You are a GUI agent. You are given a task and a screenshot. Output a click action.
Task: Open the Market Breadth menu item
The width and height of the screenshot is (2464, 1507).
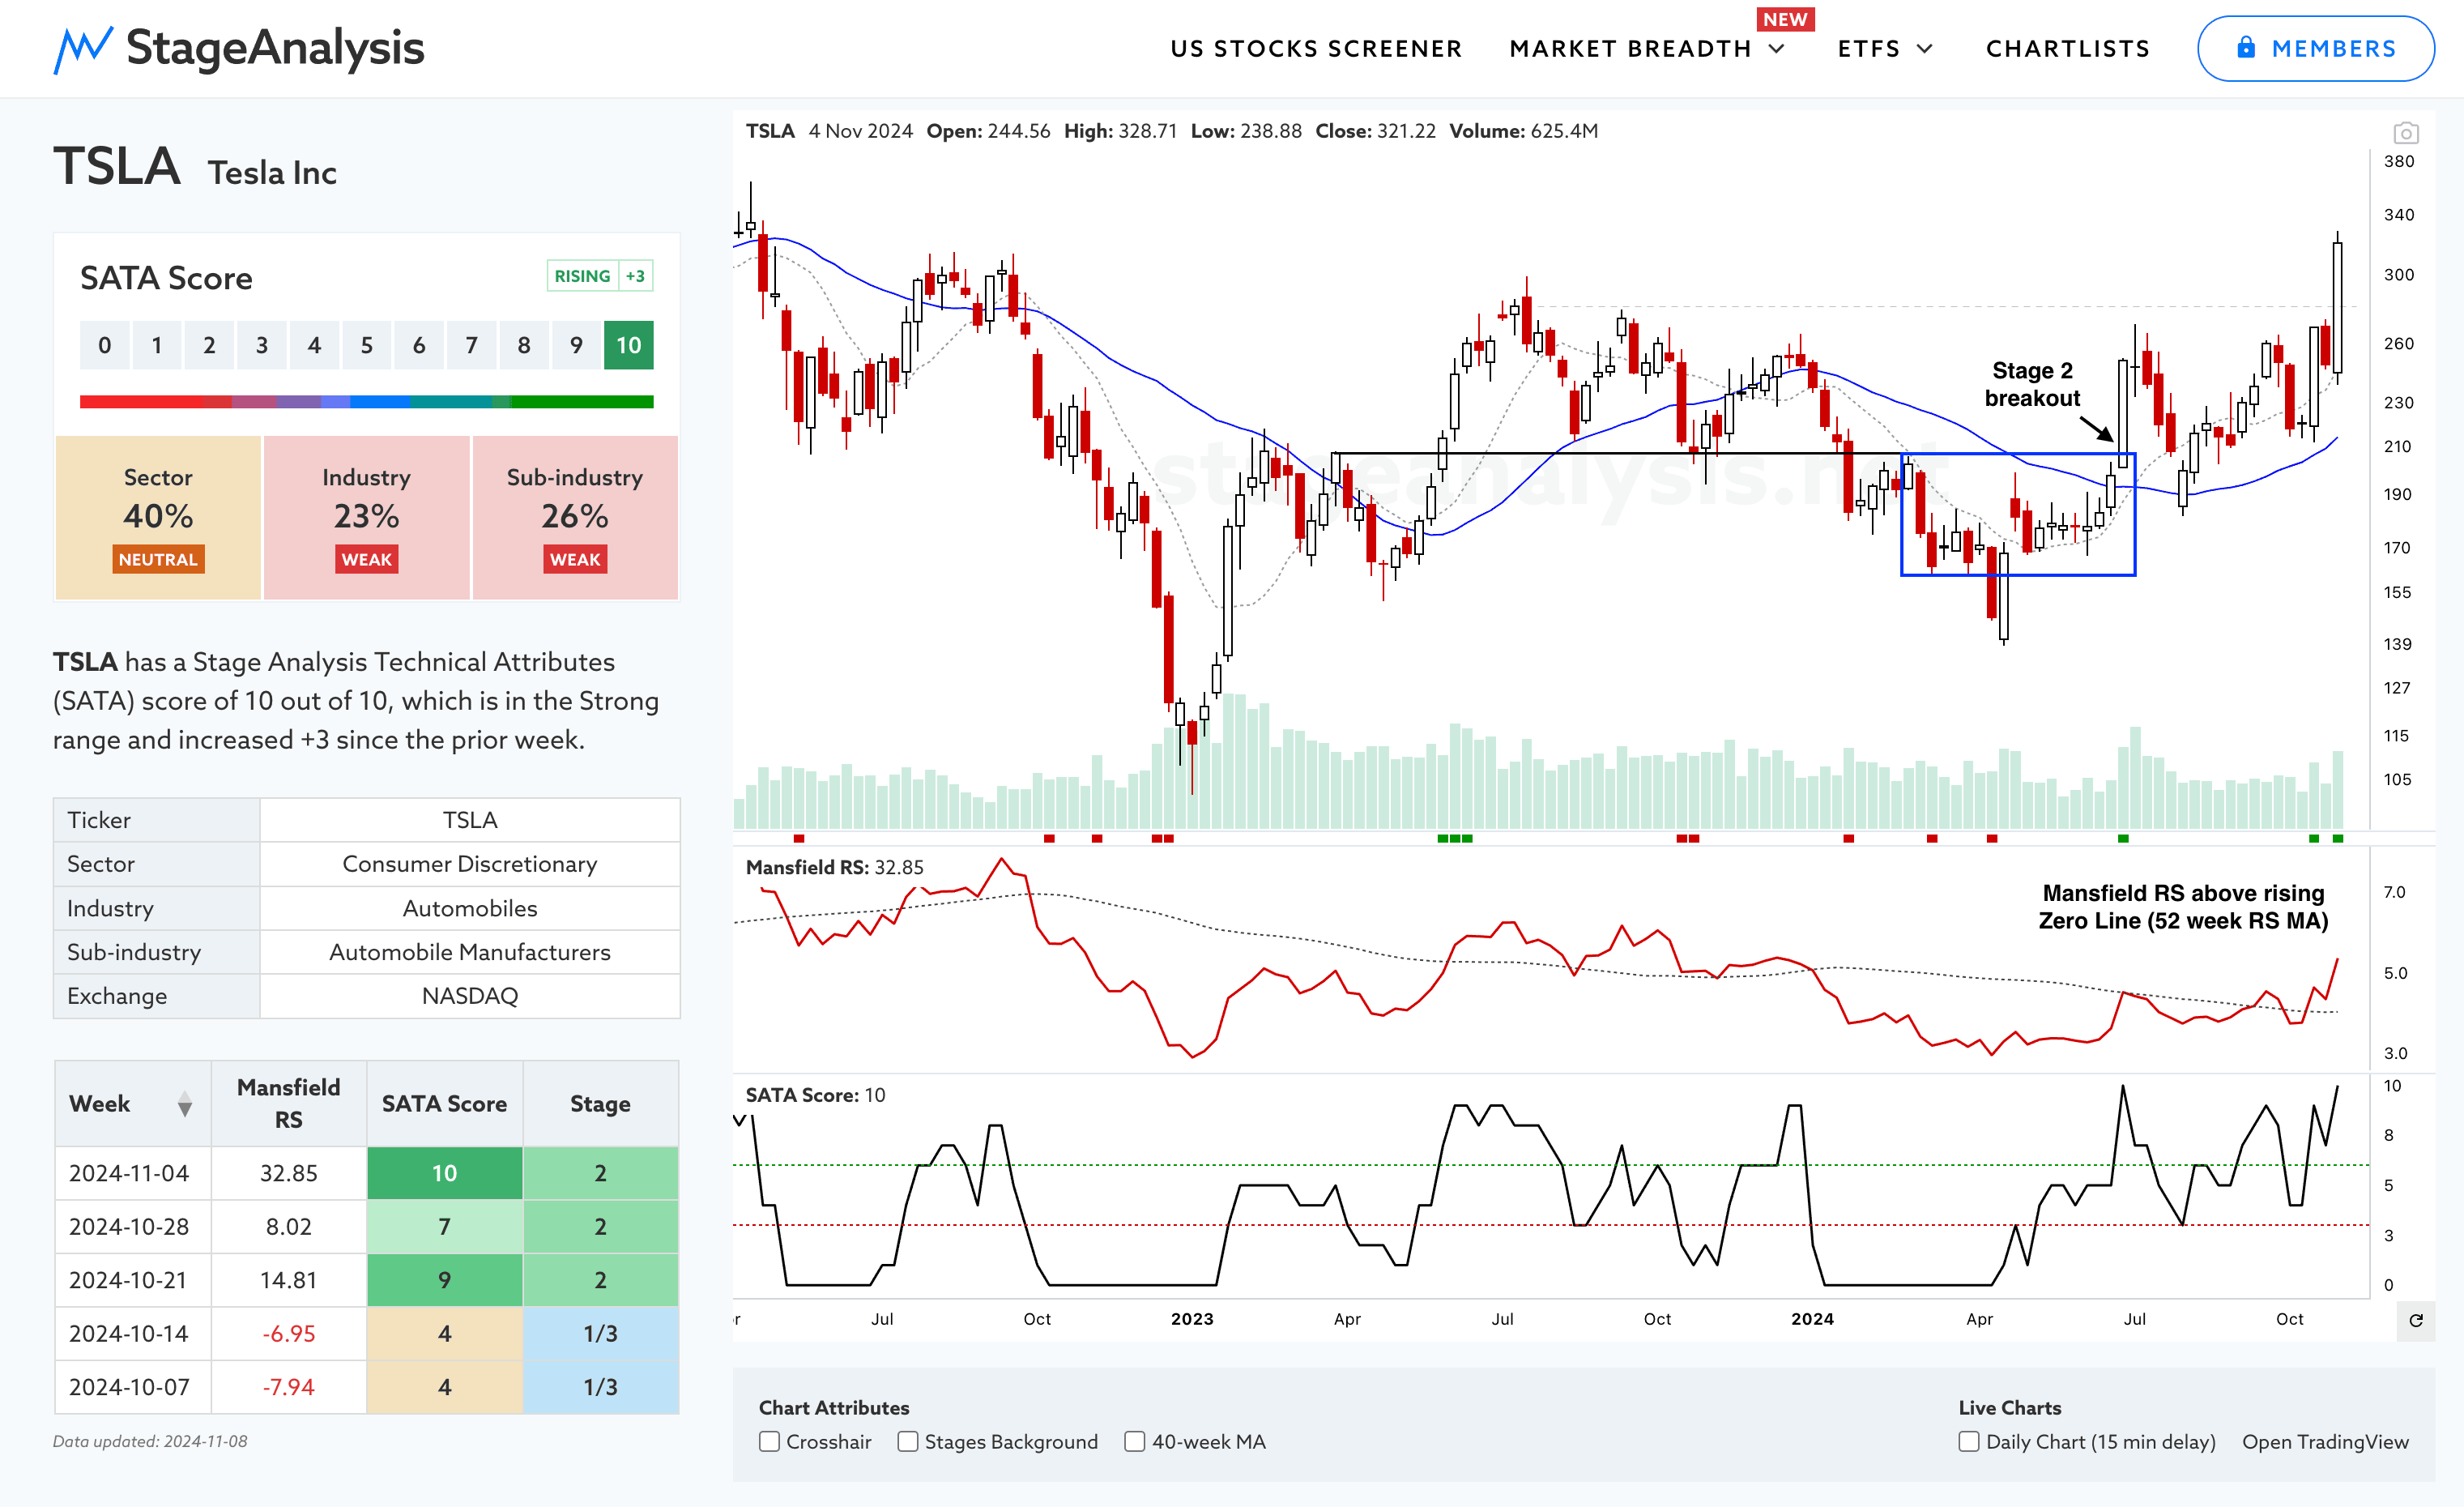[x=1630, y=48]
